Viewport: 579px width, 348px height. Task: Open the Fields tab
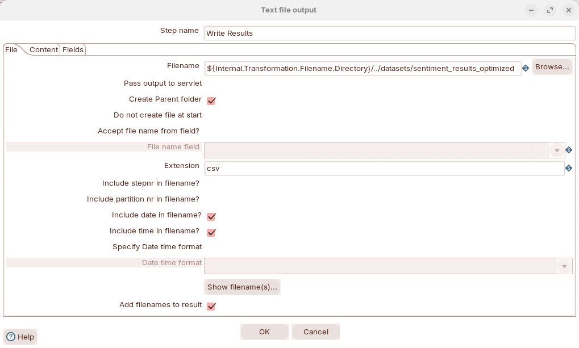73,50
